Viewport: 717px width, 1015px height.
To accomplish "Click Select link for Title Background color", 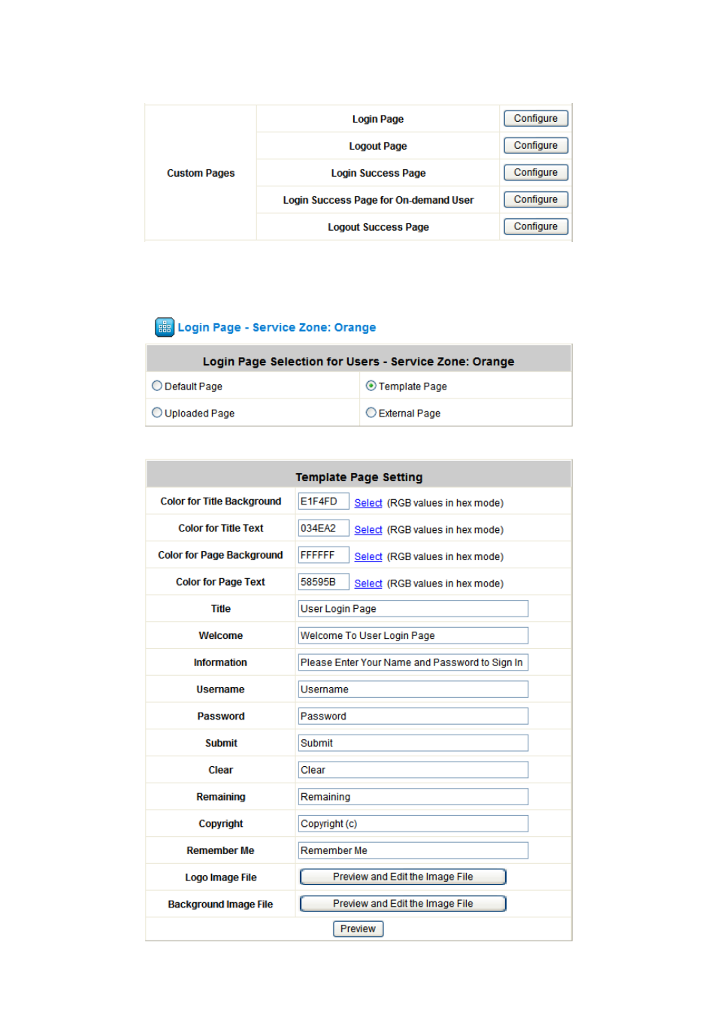I will (x=368, y=503).
